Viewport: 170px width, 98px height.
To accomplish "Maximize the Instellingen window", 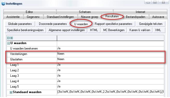I will click(x=155, y=2).
